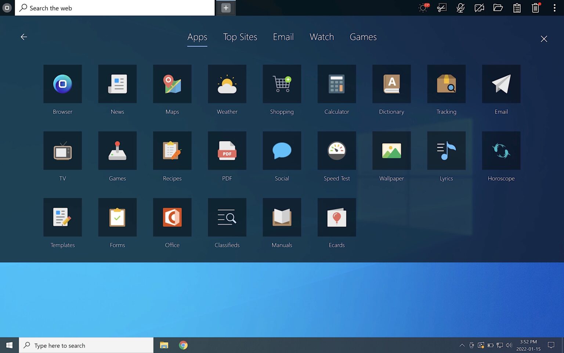
Task: Open the Watch tab
Action: 322,37
